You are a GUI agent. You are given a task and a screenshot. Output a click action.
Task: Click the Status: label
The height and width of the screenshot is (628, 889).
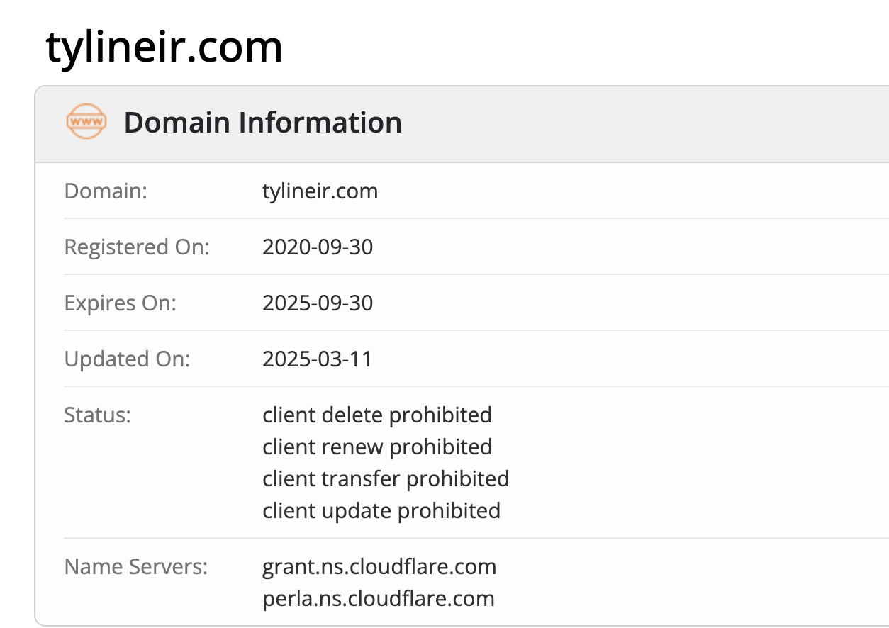(98, 415)
